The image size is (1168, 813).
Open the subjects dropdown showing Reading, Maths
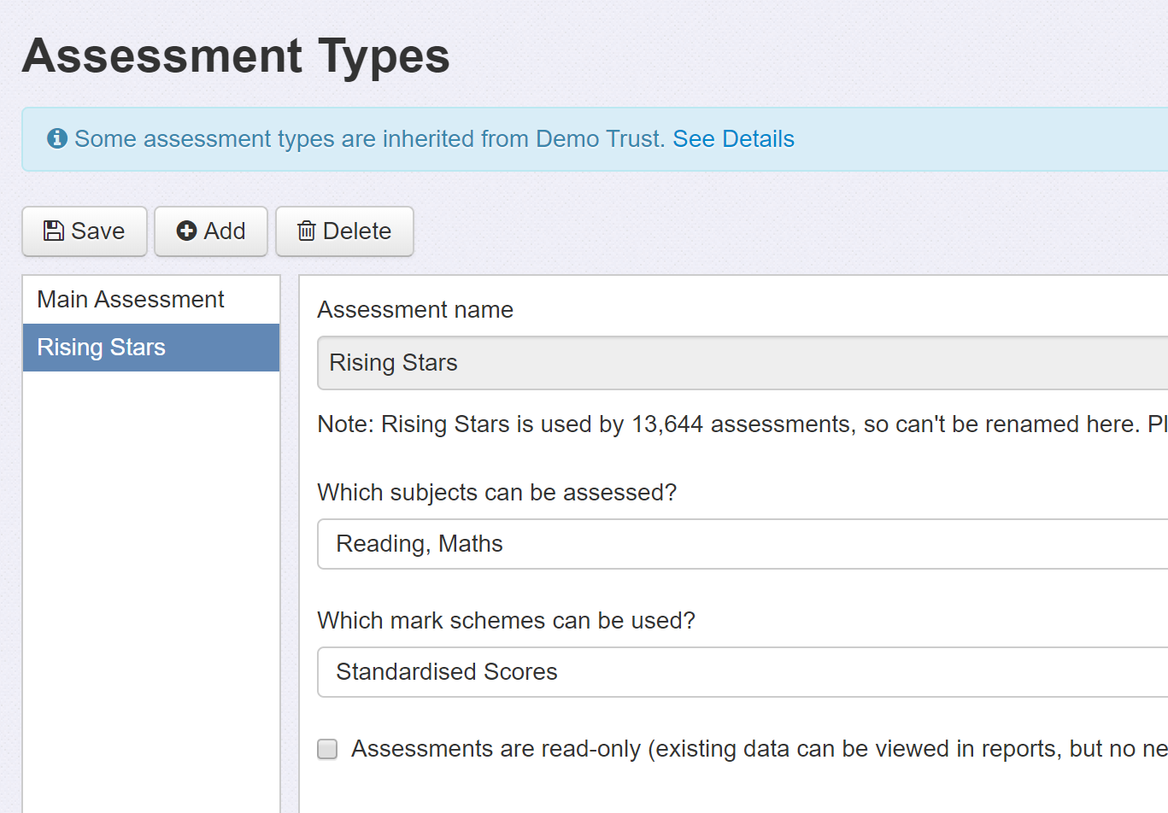(742, 544)
